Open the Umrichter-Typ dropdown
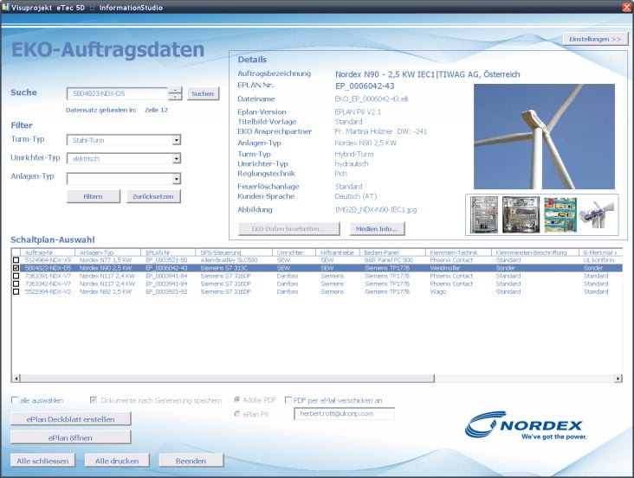 [177, 158]
